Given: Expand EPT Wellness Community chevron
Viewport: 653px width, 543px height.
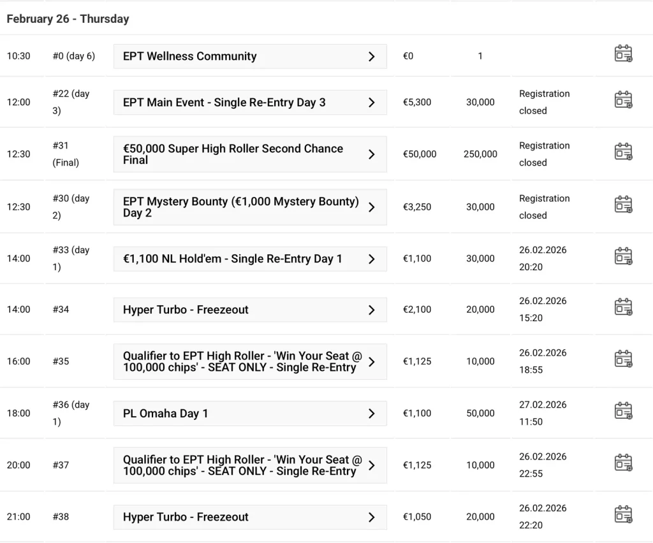Looking at the screenshot, I should coord(372,57).
